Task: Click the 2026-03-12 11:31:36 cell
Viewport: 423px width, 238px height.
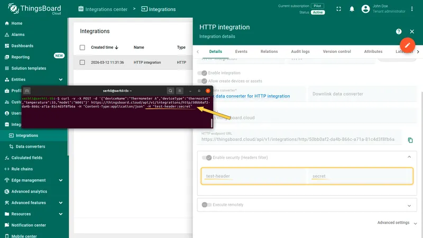Action: click(x=107, y=62)
